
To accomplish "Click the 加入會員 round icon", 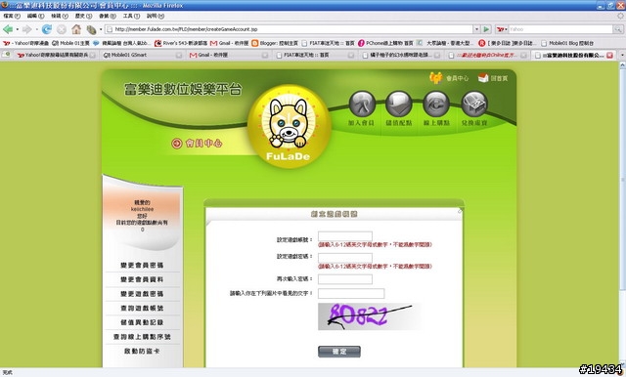I will 362,105.
